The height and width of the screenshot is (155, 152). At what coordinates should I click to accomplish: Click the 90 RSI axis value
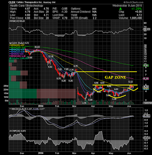pyautogui.click(x=145, y=23)
